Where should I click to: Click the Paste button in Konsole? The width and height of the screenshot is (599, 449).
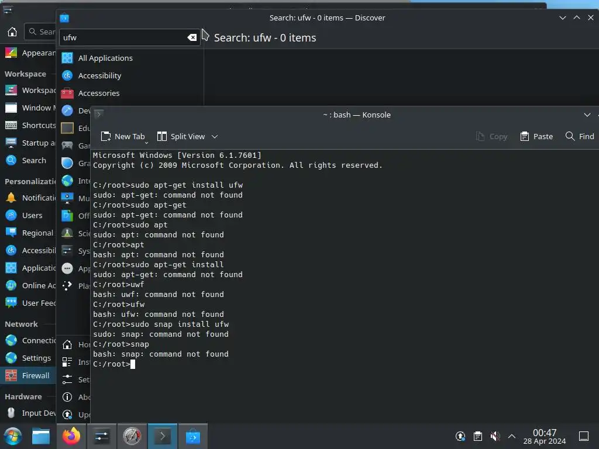pyautogui.click(x=536, y=137)
